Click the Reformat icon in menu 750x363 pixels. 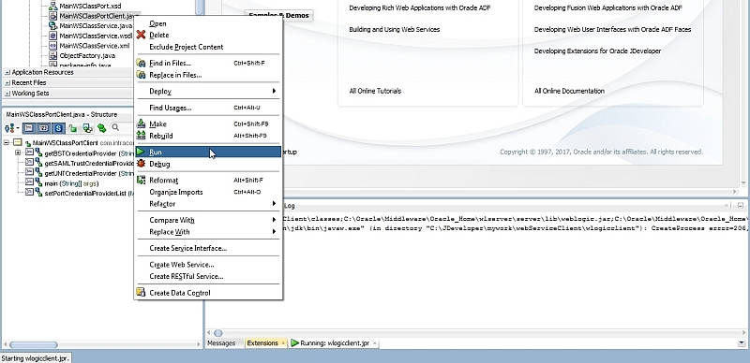141,180
